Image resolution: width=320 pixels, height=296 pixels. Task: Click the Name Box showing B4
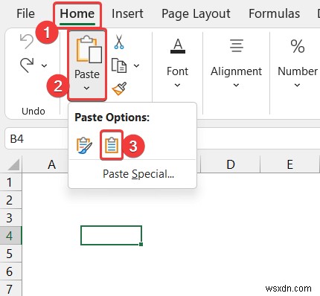(36, 138)
